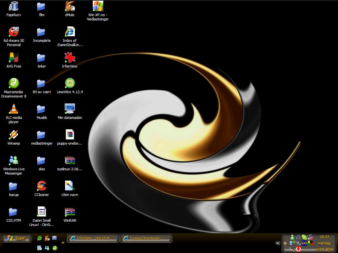Select the slax folder
The width and height of the screenshot is (338, 253).
pyautogui.click(x=42, y=163)
